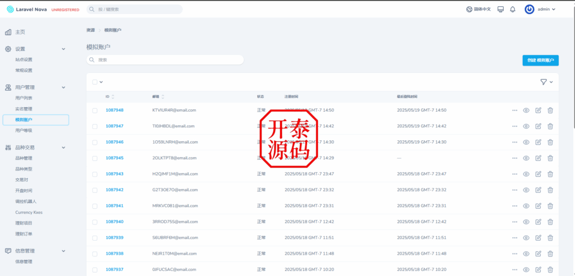Click the admin avatar icon
575x276 pixels.
pyautogui.click(x=529, y=10)
